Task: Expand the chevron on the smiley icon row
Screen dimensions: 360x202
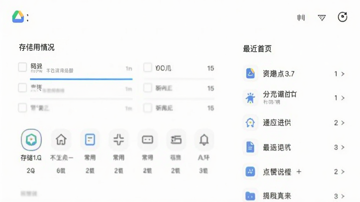Action: (x=343, y=172)
